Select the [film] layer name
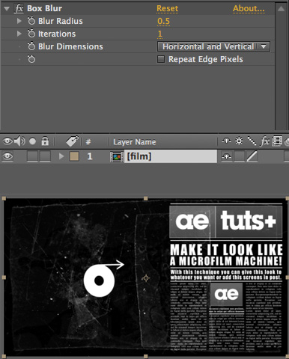 [x=171, y=156]
